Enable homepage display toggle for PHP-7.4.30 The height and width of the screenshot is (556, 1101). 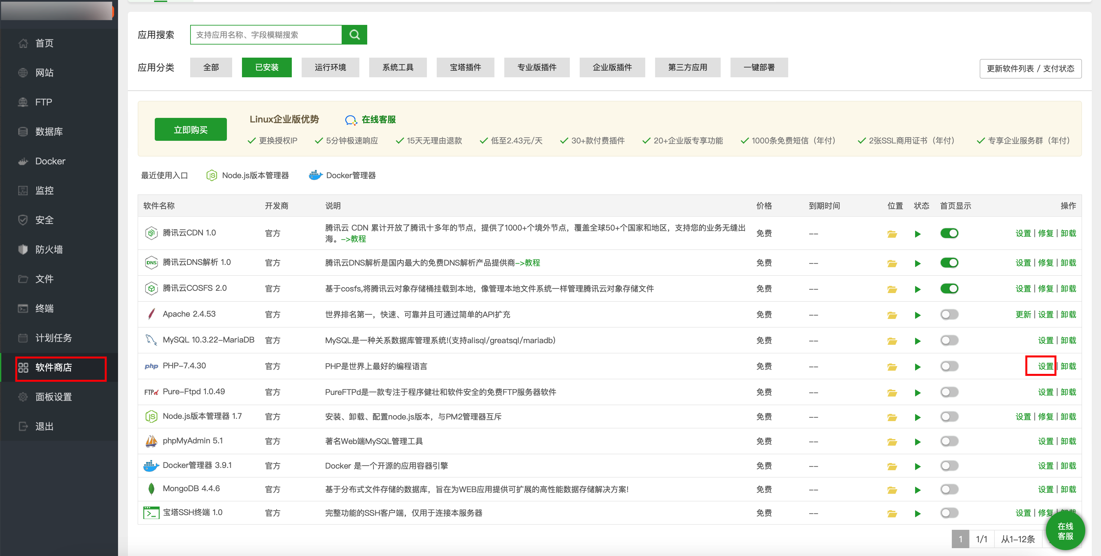tap(949, 366)
